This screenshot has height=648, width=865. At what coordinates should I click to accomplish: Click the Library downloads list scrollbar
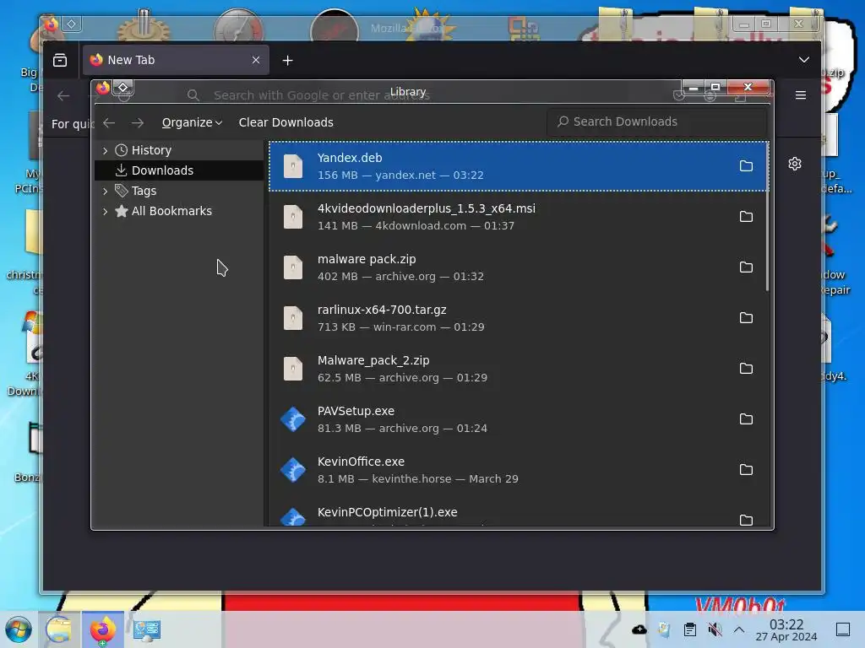tap(767, 217)
